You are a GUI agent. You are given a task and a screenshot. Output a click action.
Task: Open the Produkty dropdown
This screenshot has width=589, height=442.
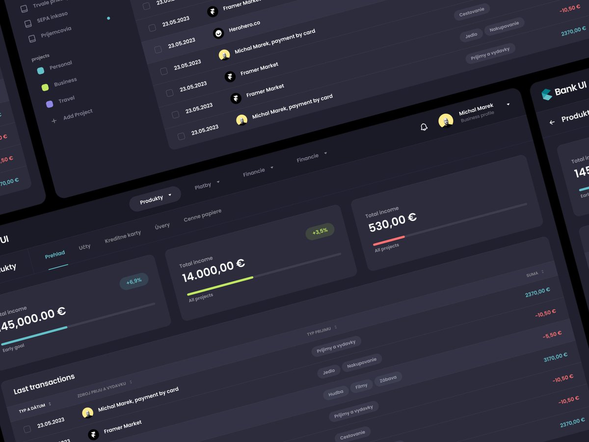[x=155, y=197]
